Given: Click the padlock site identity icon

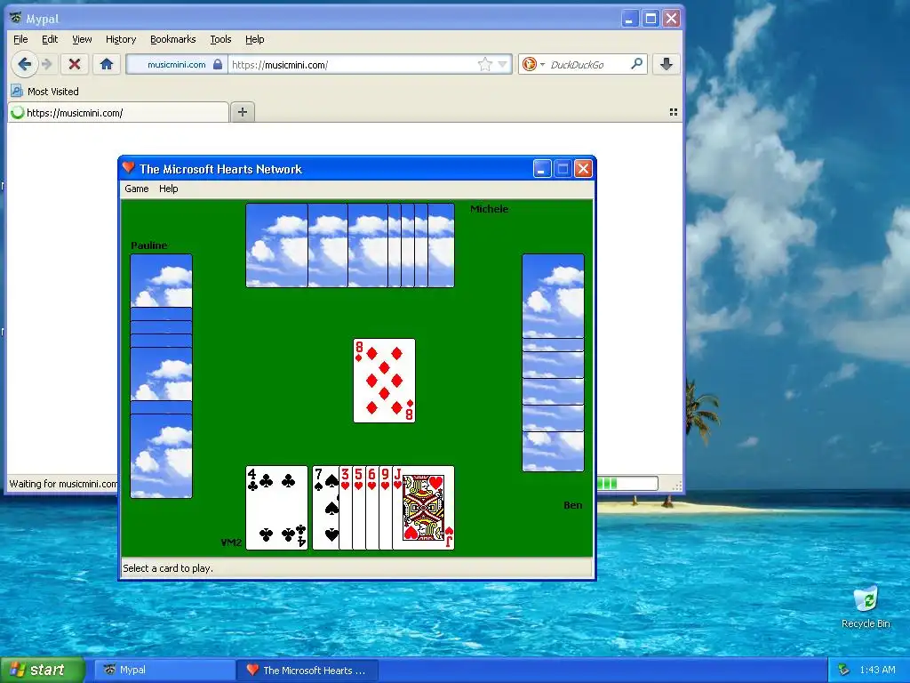Looking at the screenshot, I should coord(217,64).
